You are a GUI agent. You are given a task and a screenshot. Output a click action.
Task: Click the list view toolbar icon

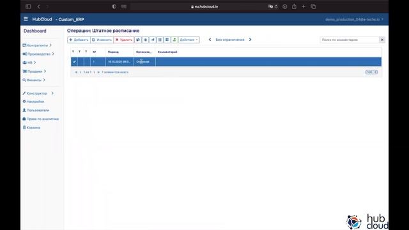pyautogui.click(x=160, y=40)
